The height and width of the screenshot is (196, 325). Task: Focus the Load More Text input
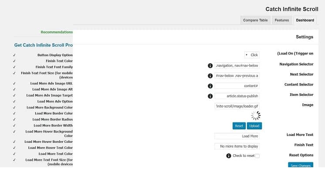(237, 136)
